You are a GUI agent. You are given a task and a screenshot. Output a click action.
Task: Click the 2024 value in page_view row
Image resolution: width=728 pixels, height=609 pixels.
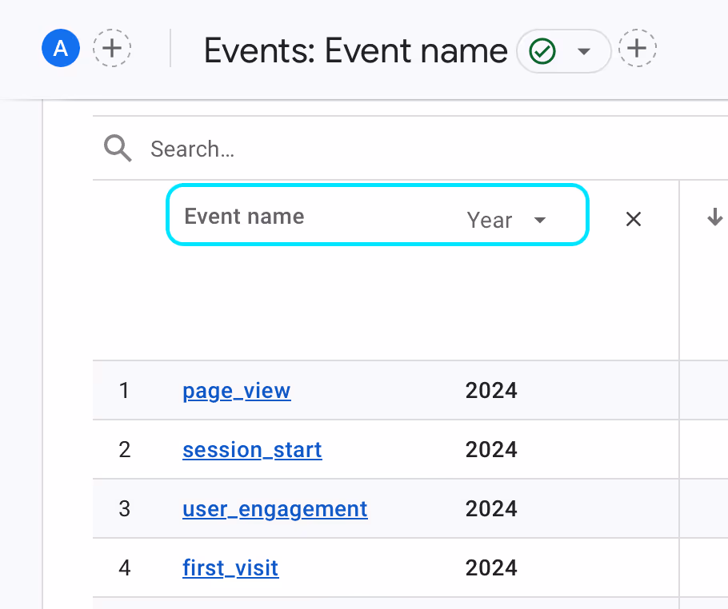[491, 391]
